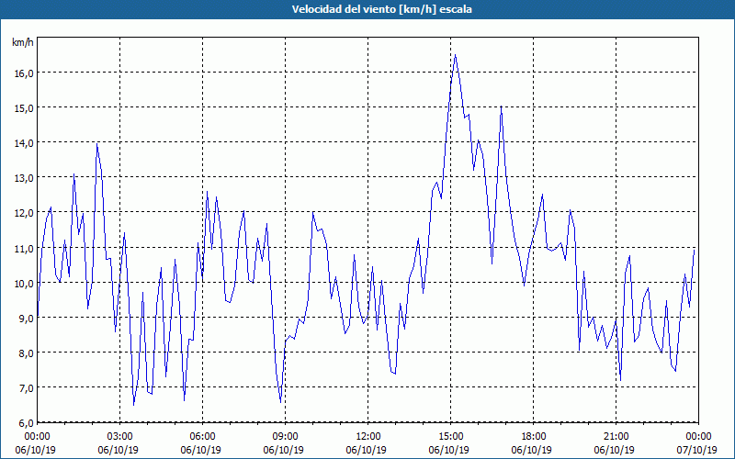Select the "06/10/19" date under 03:00
Viewport: 735px width, 459px height.
click(x=119, y=450)
